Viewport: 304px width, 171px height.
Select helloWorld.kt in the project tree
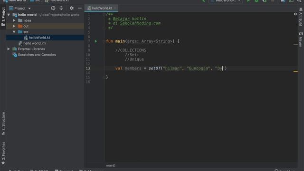(x=45, y=38)
